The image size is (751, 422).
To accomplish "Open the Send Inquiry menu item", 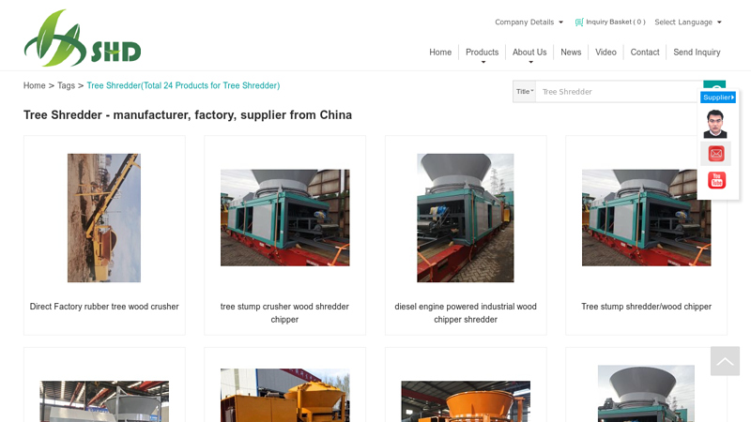I will coord(697,53).
